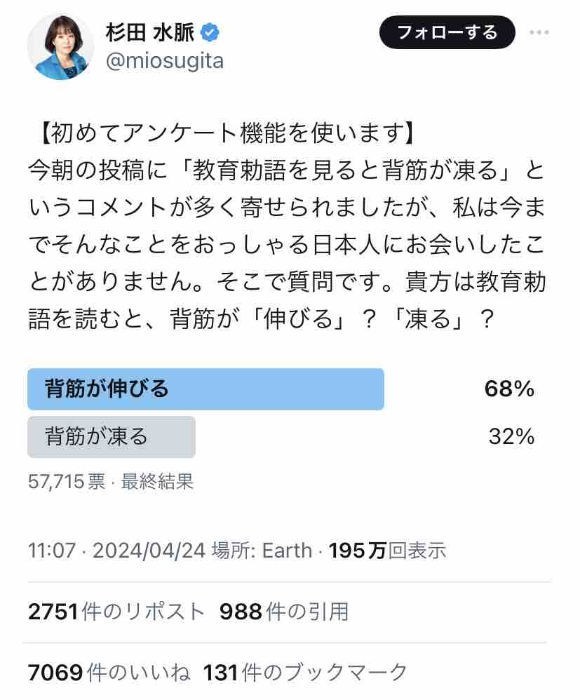
Task: Click the 32% poll result
Action: click(x=511, y=436)
